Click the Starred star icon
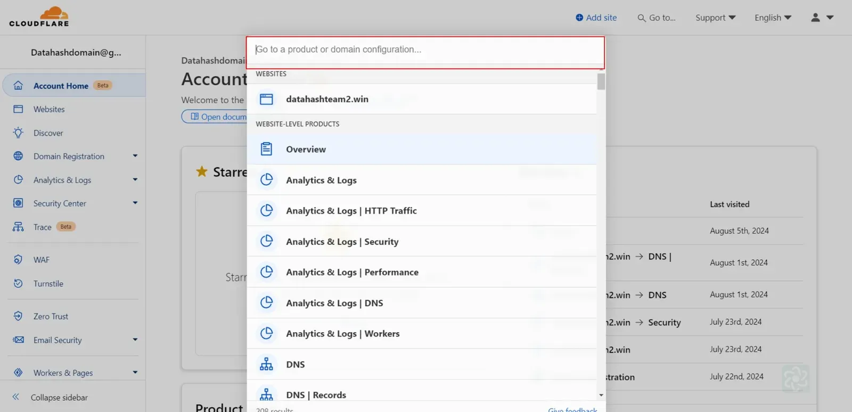 [202, 171]
